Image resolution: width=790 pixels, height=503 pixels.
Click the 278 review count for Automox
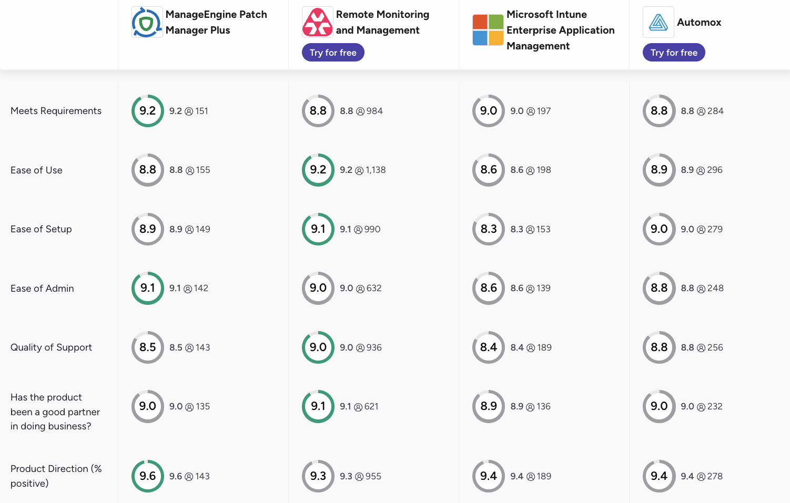tap(715, 476)
